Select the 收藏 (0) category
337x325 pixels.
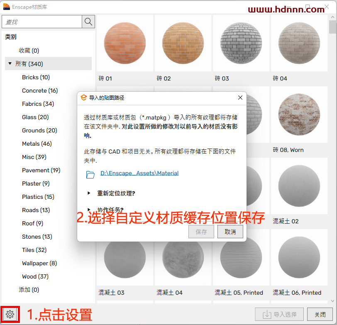point(29,51)
